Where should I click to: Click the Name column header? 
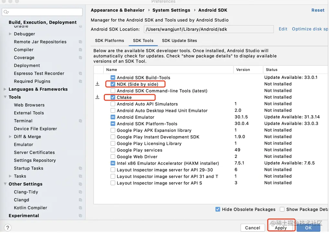(112, 70)
